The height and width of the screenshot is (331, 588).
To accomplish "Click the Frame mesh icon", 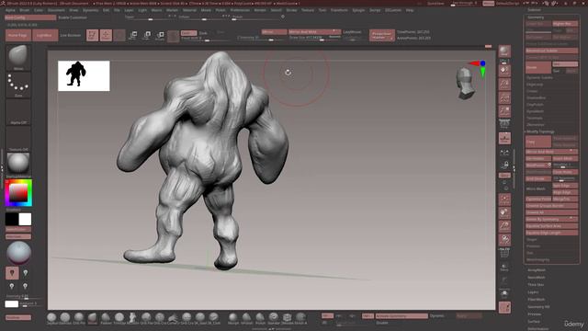I will point(504,200).
